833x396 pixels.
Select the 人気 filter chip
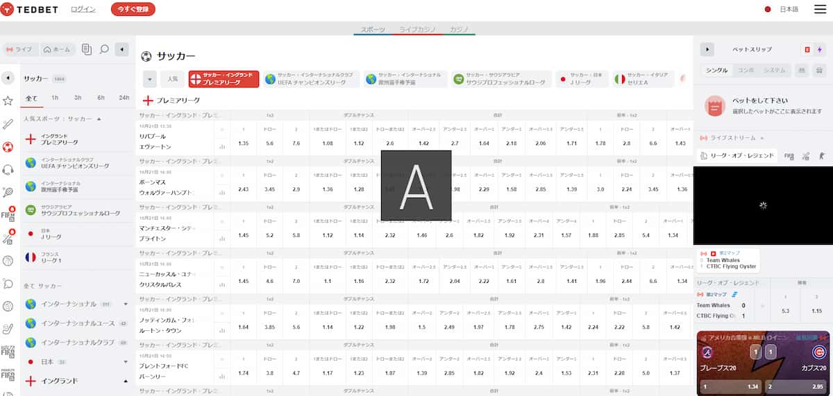click(x=173, y=78)
